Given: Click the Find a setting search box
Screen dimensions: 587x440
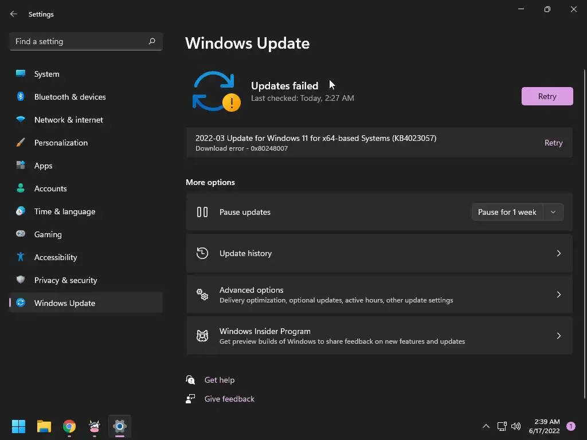Looking at the screenshot, I should pyautogui.click(x=86, y=41).
